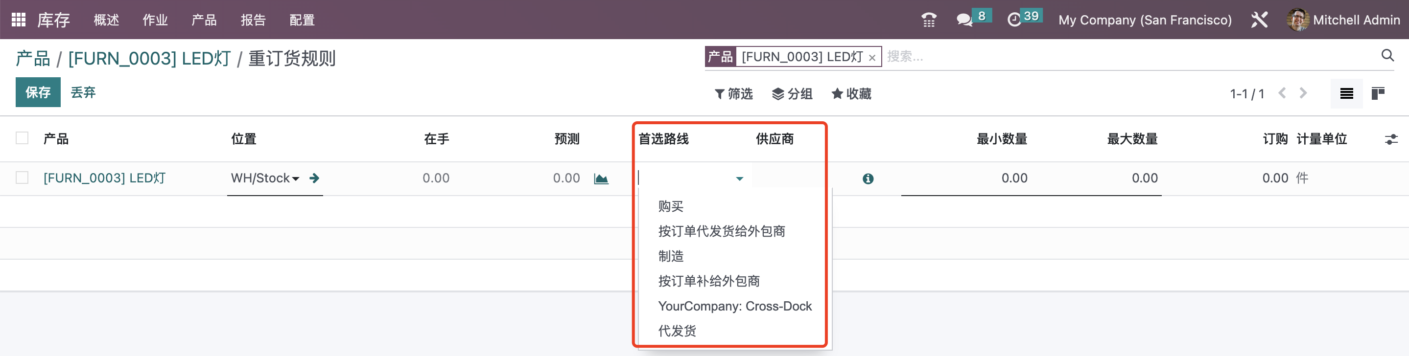Open the 收藏 favorites dropdown

[x=851, y=94]
